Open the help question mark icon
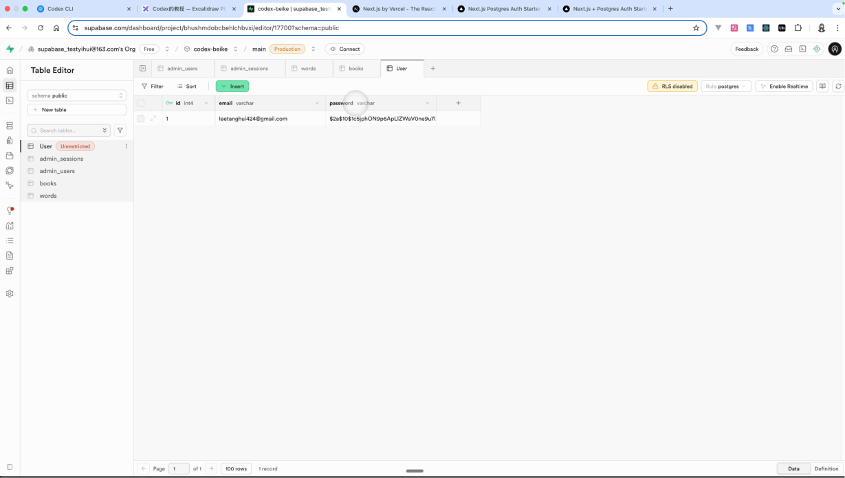 pos(774,49)
